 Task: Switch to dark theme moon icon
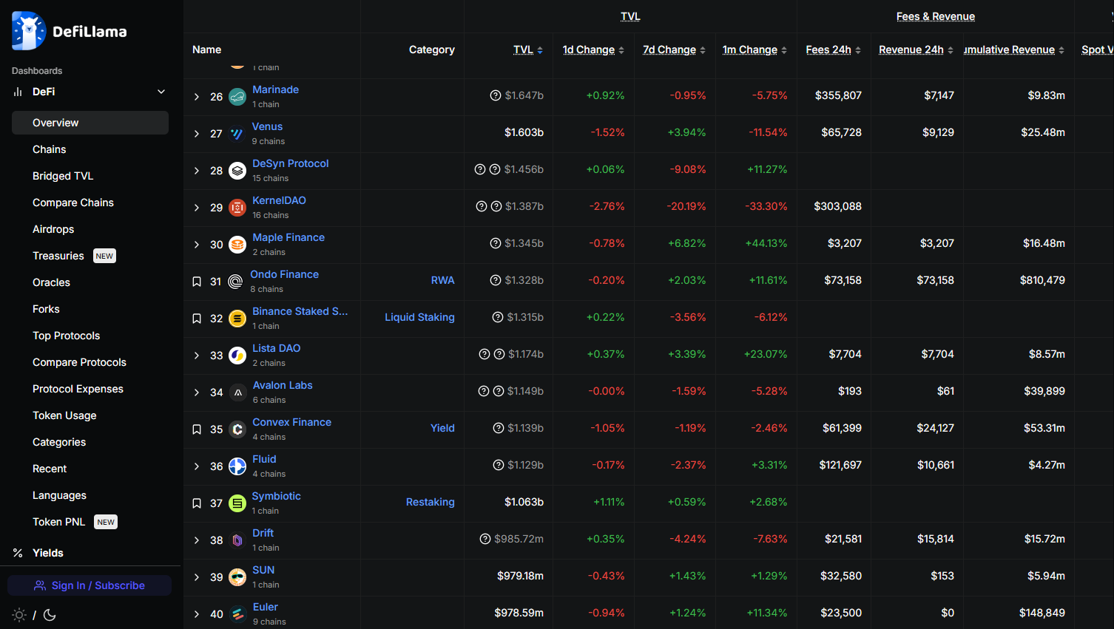point(50,615)
